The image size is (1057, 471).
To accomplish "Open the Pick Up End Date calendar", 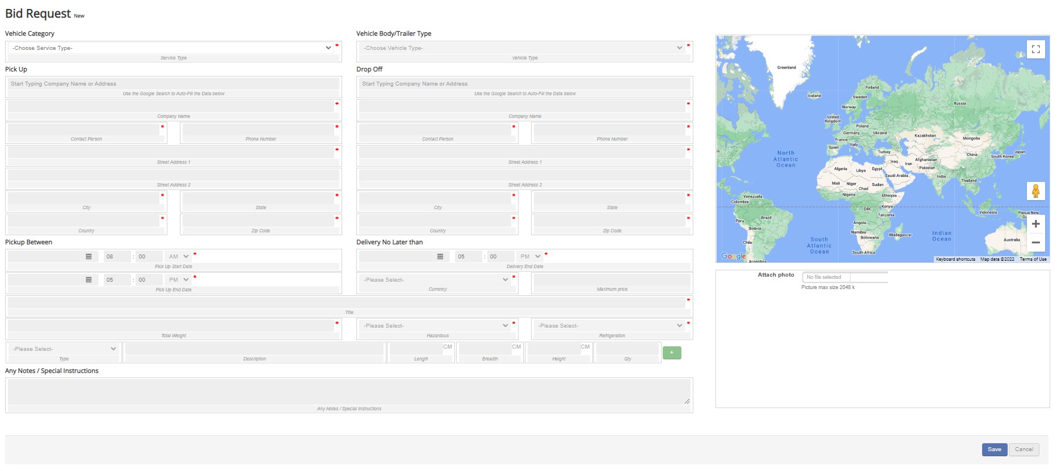I will (x=89, y=280).
